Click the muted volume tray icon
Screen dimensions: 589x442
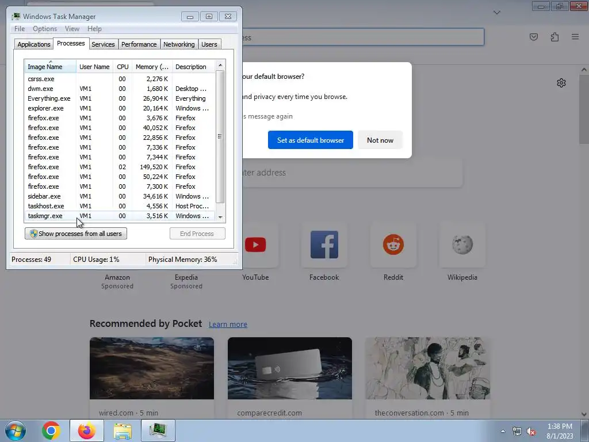(x=531, y=432)
